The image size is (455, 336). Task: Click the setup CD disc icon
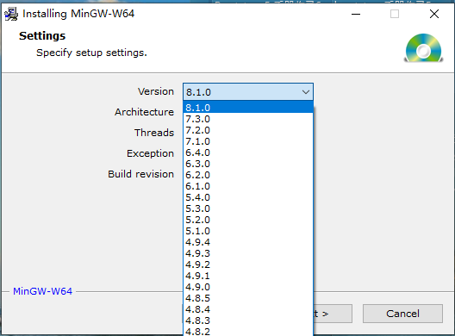423,48
